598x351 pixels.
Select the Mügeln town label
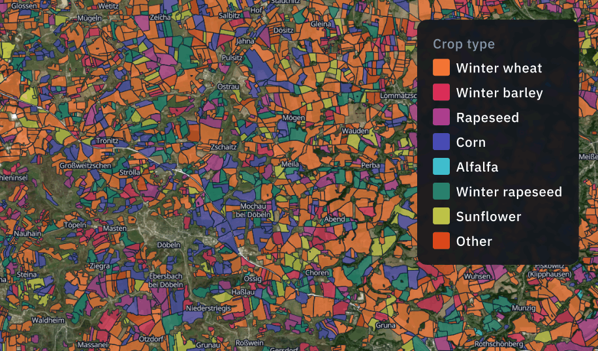pos(89,18)
